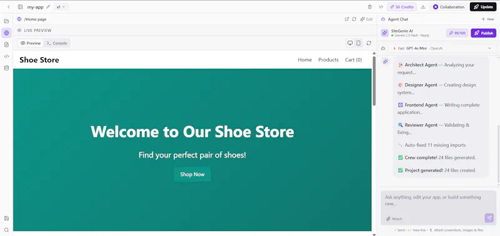Click the Edit sparkle button

(x=366, y=19)
